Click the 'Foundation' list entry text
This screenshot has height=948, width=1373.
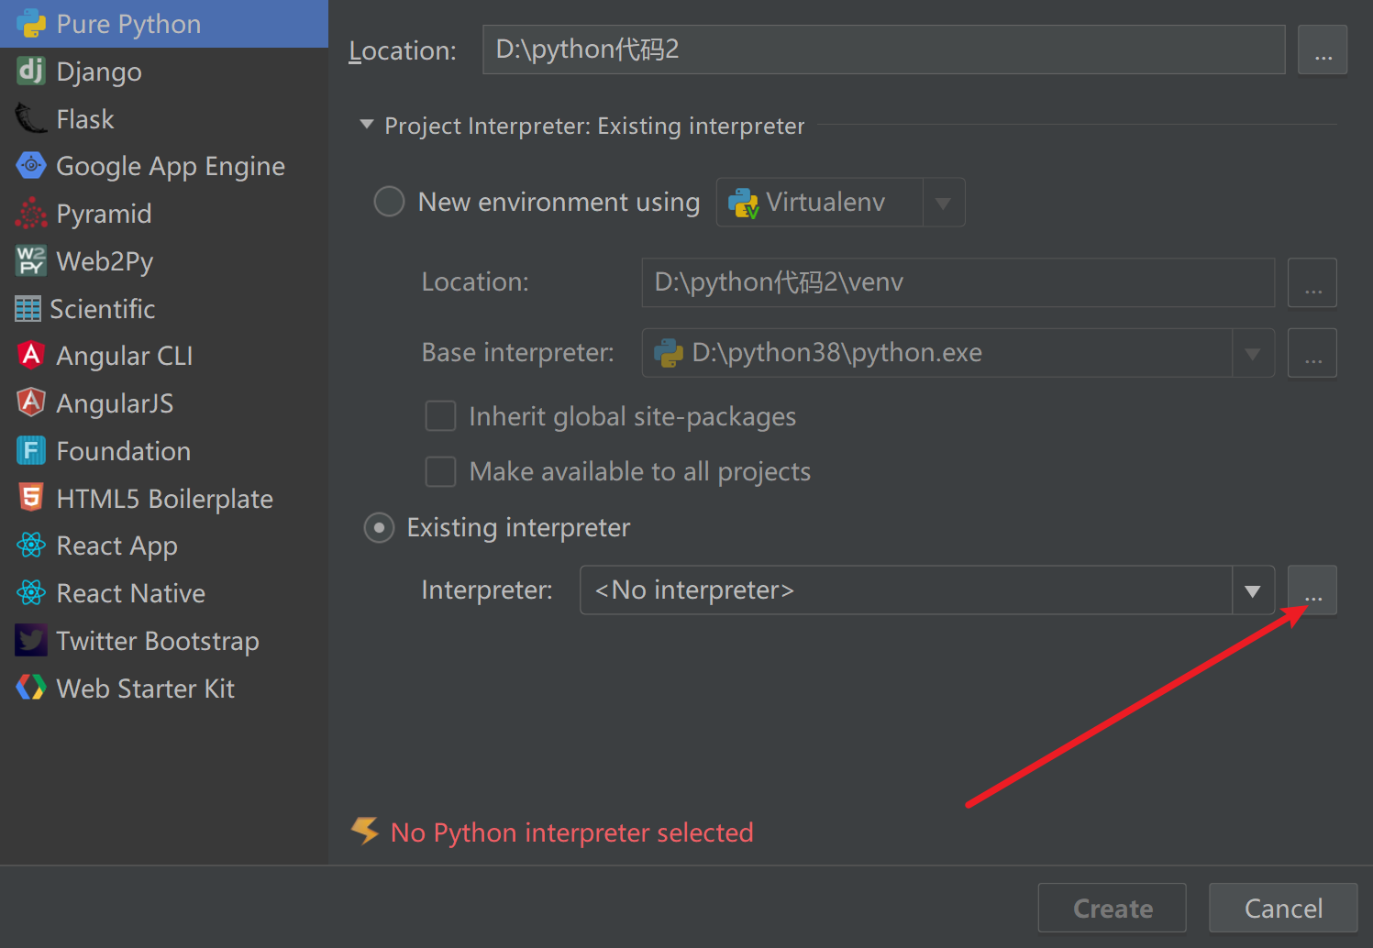124,451
